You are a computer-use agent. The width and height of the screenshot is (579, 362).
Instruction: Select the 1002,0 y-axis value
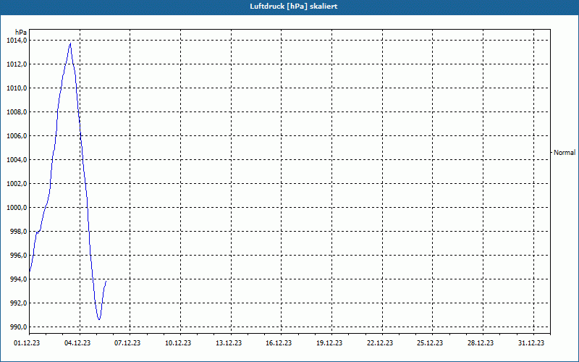[17, 184]
